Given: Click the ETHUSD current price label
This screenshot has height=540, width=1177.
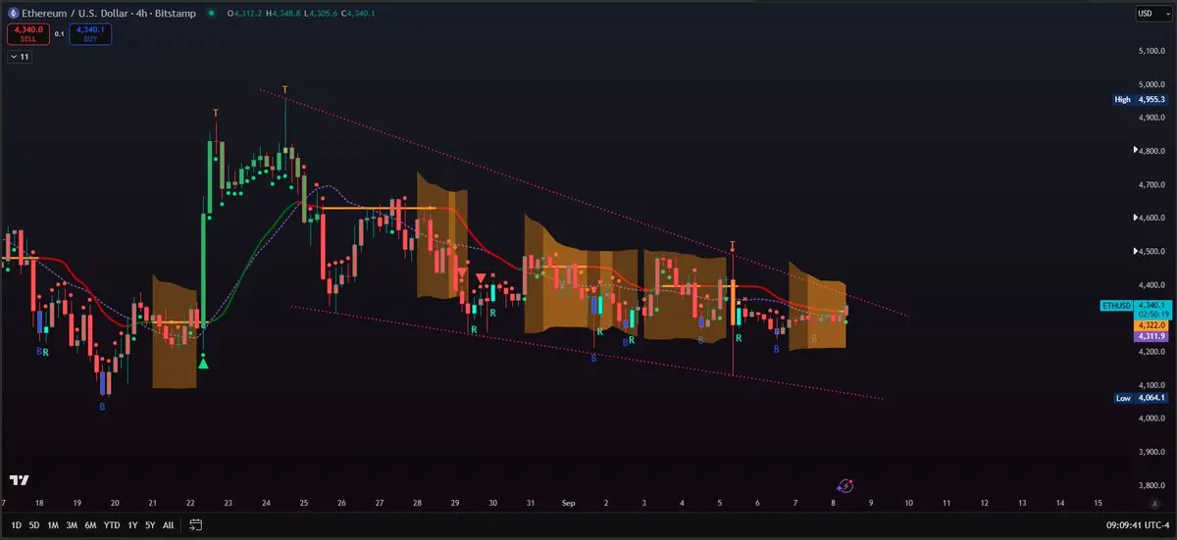Looking at the screenshot, I should (x=1135, y=309).
